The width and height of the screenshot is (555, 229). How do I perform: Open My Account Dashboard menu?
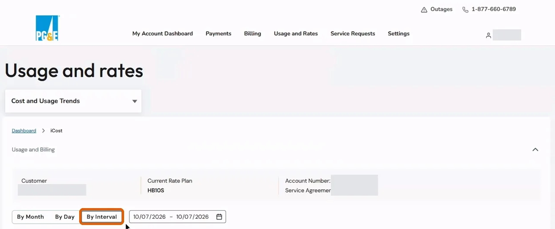pyautogui.click(x=163, y=34)
